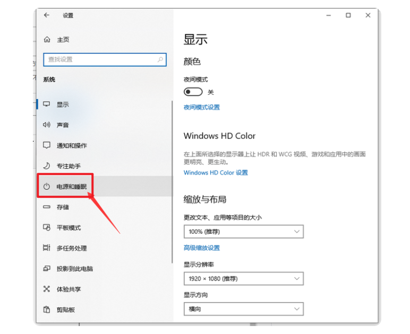This screenshot has height=334, width=410.
Task: Click the search magnifier icon
Action: click(160, 59)
